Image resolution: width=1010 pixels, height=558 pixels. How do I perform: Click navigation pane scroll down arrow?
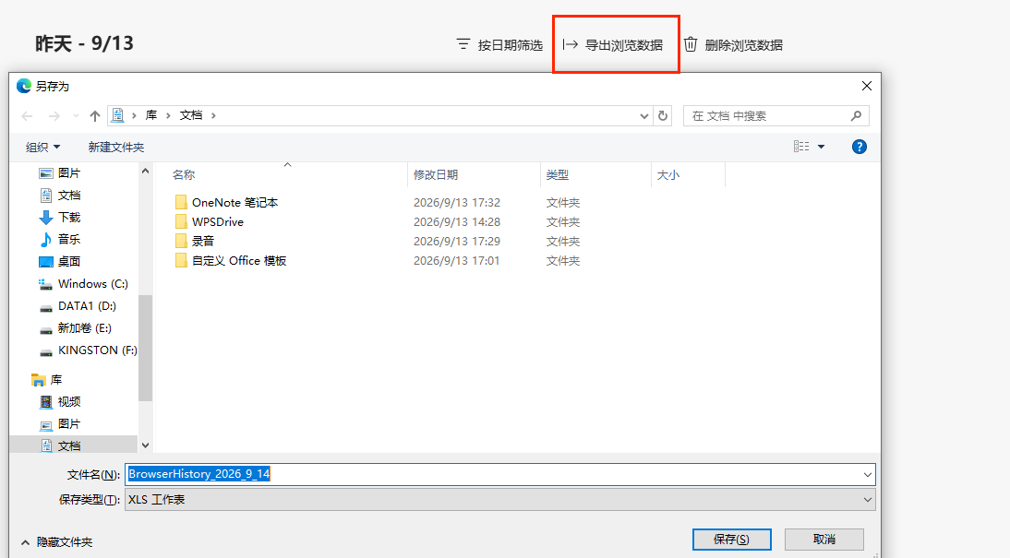[x=145, y=445]
